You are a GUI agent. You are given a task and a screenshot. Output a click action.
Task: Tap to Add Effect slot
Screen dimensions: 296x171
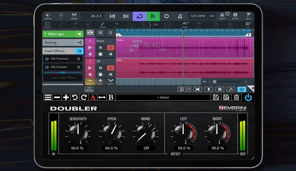click(x=63, y=78)
